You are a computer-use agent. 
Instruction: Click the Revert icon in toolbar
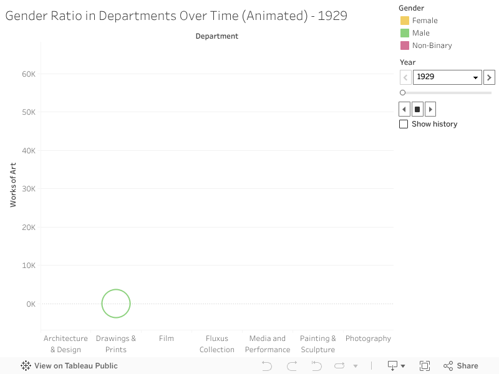(x=316, y=366)
